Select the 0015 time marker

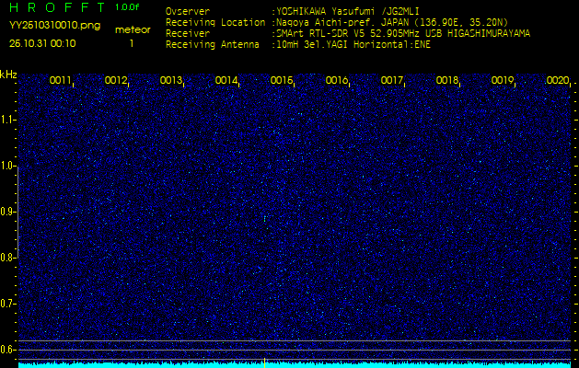(x=282, y=81)
